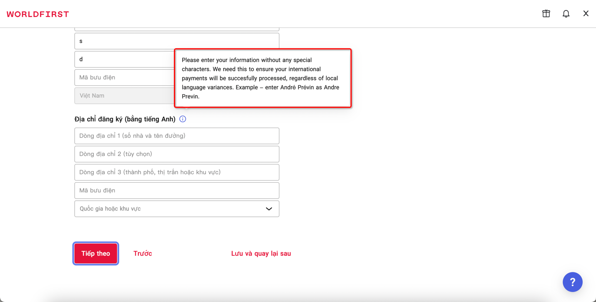
Task: Click the WorldFirst logo
Action: pos(38,14)
